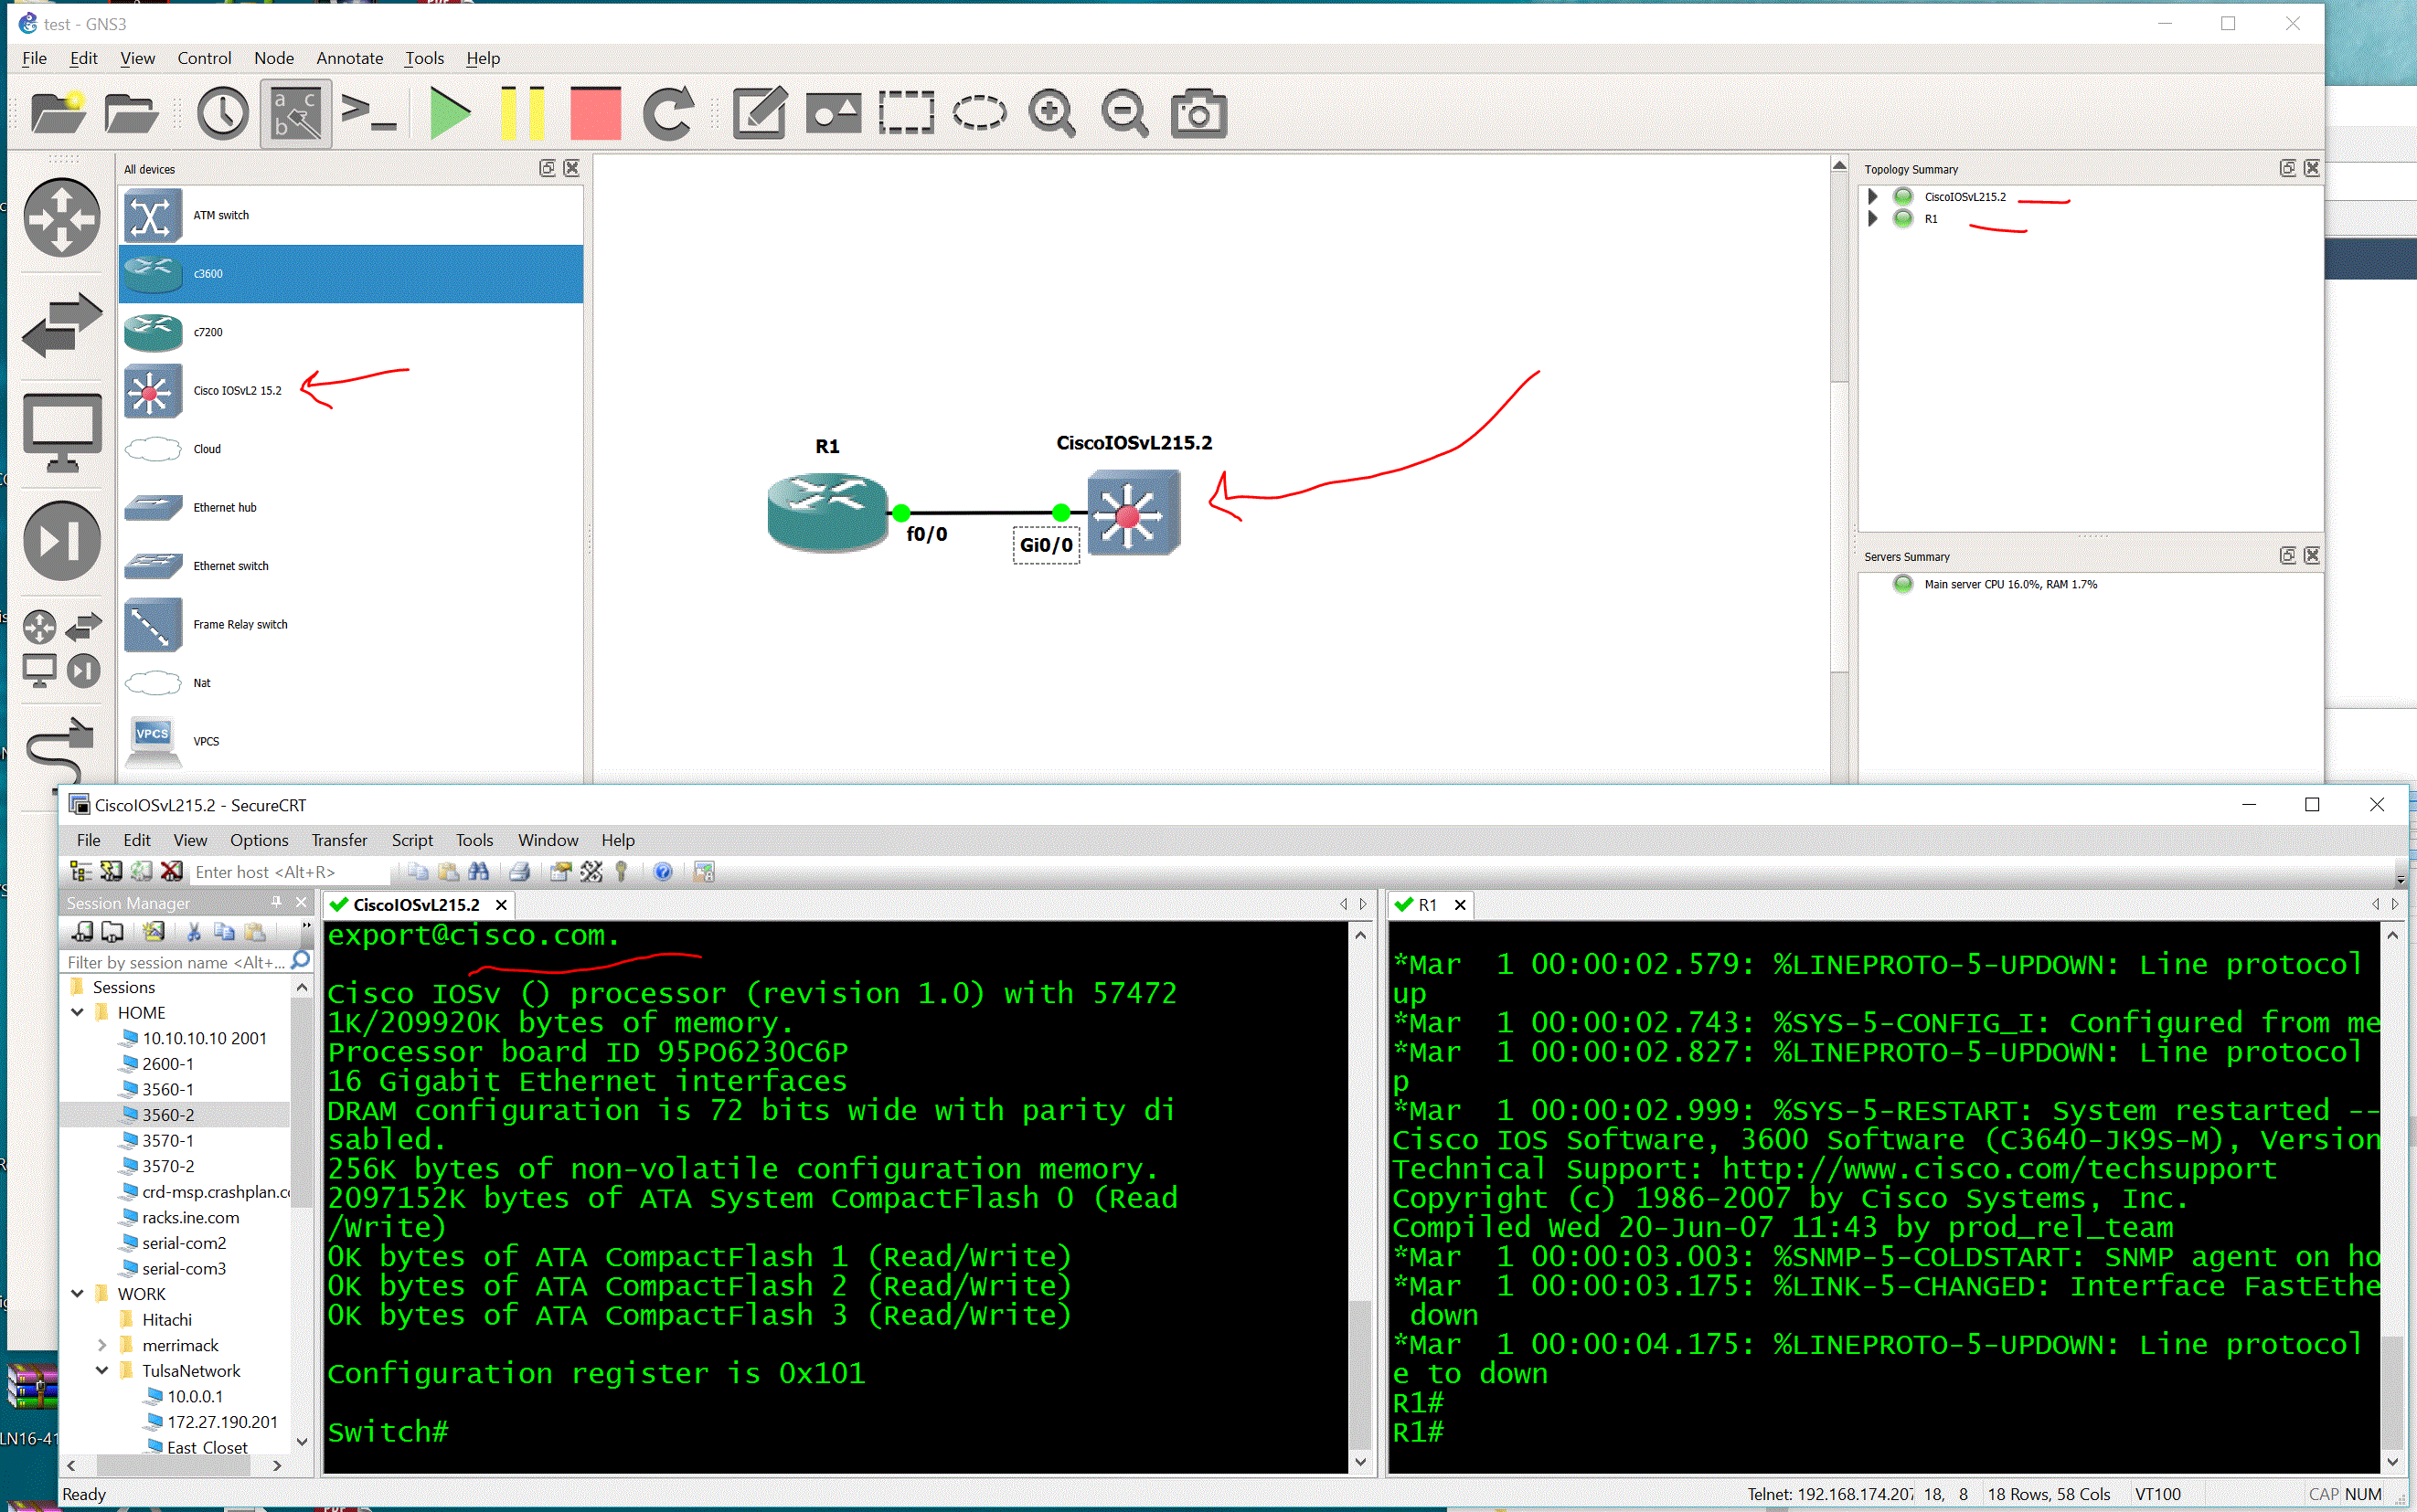
Task: Stop all nodes with red square icon
Action: coord(595,113)
